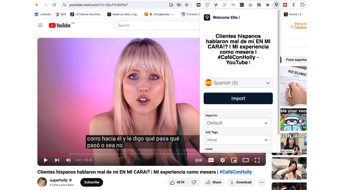The height and width of the screenshot is (190, 339).
Task: Enter full screen mode
Action: point(257,160)
